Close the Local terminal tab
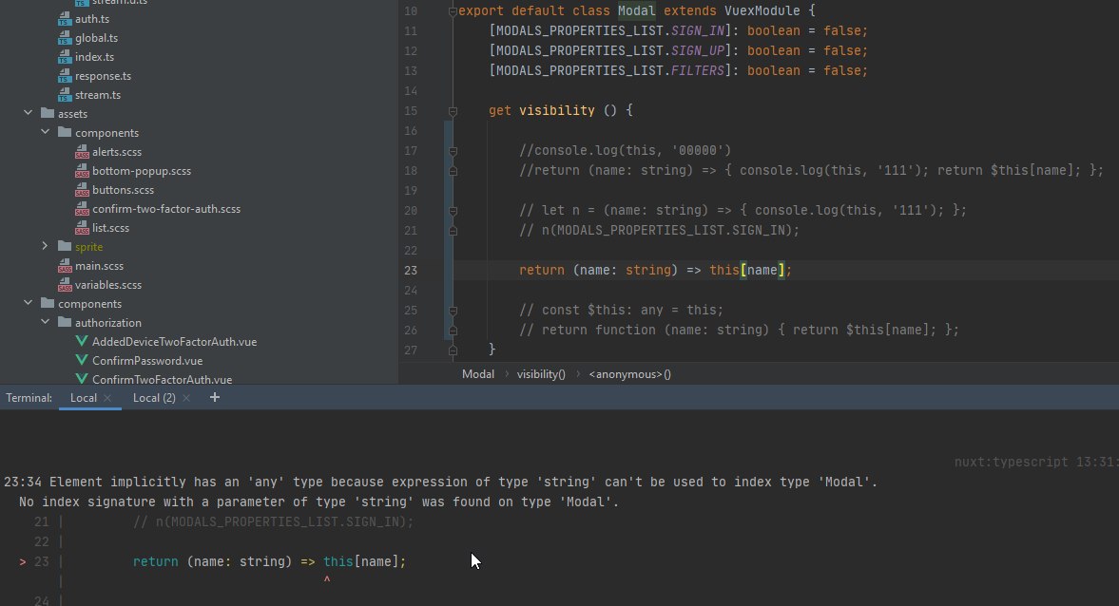 [x=107, y=398]
